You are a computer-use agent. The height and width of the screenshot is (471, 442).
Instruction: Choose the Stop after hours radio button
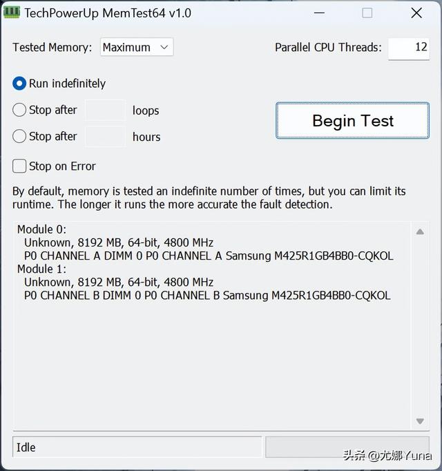pyautogui.click(x=19, y=136)
